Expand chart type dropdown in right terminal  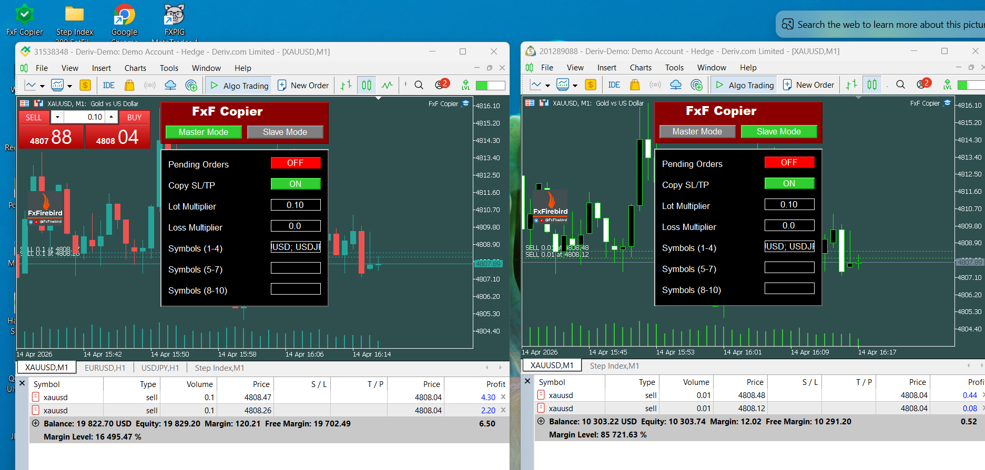pyautogui.click(x=547, y=86)
